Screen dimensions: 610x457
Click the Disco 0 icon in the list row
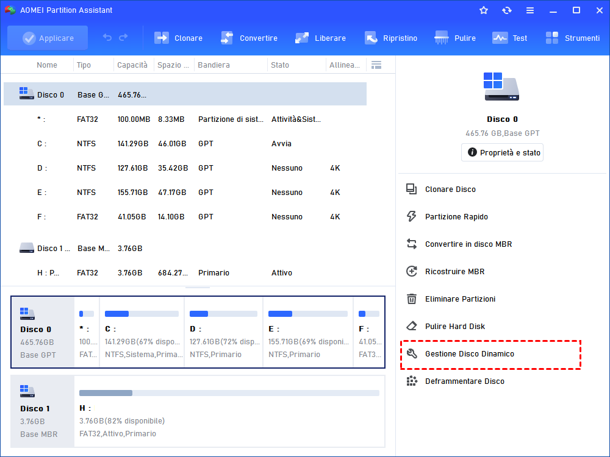[26, 93]
